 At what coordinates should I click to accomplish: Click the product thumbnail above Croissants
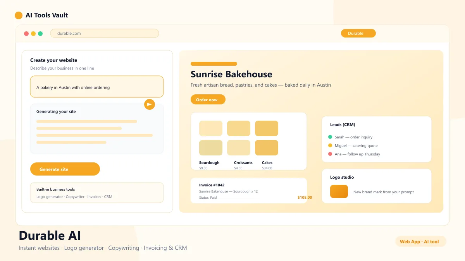point(239,148)
